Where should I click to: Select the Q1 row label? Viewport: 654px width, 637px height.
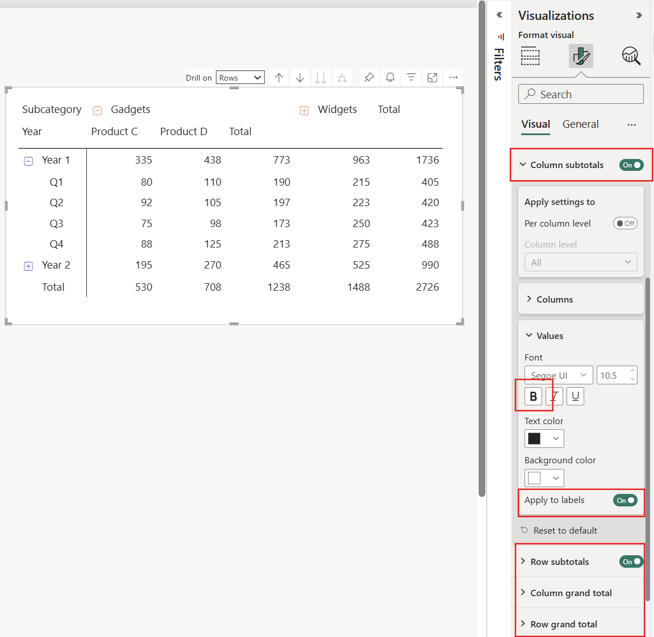(56, 182)
